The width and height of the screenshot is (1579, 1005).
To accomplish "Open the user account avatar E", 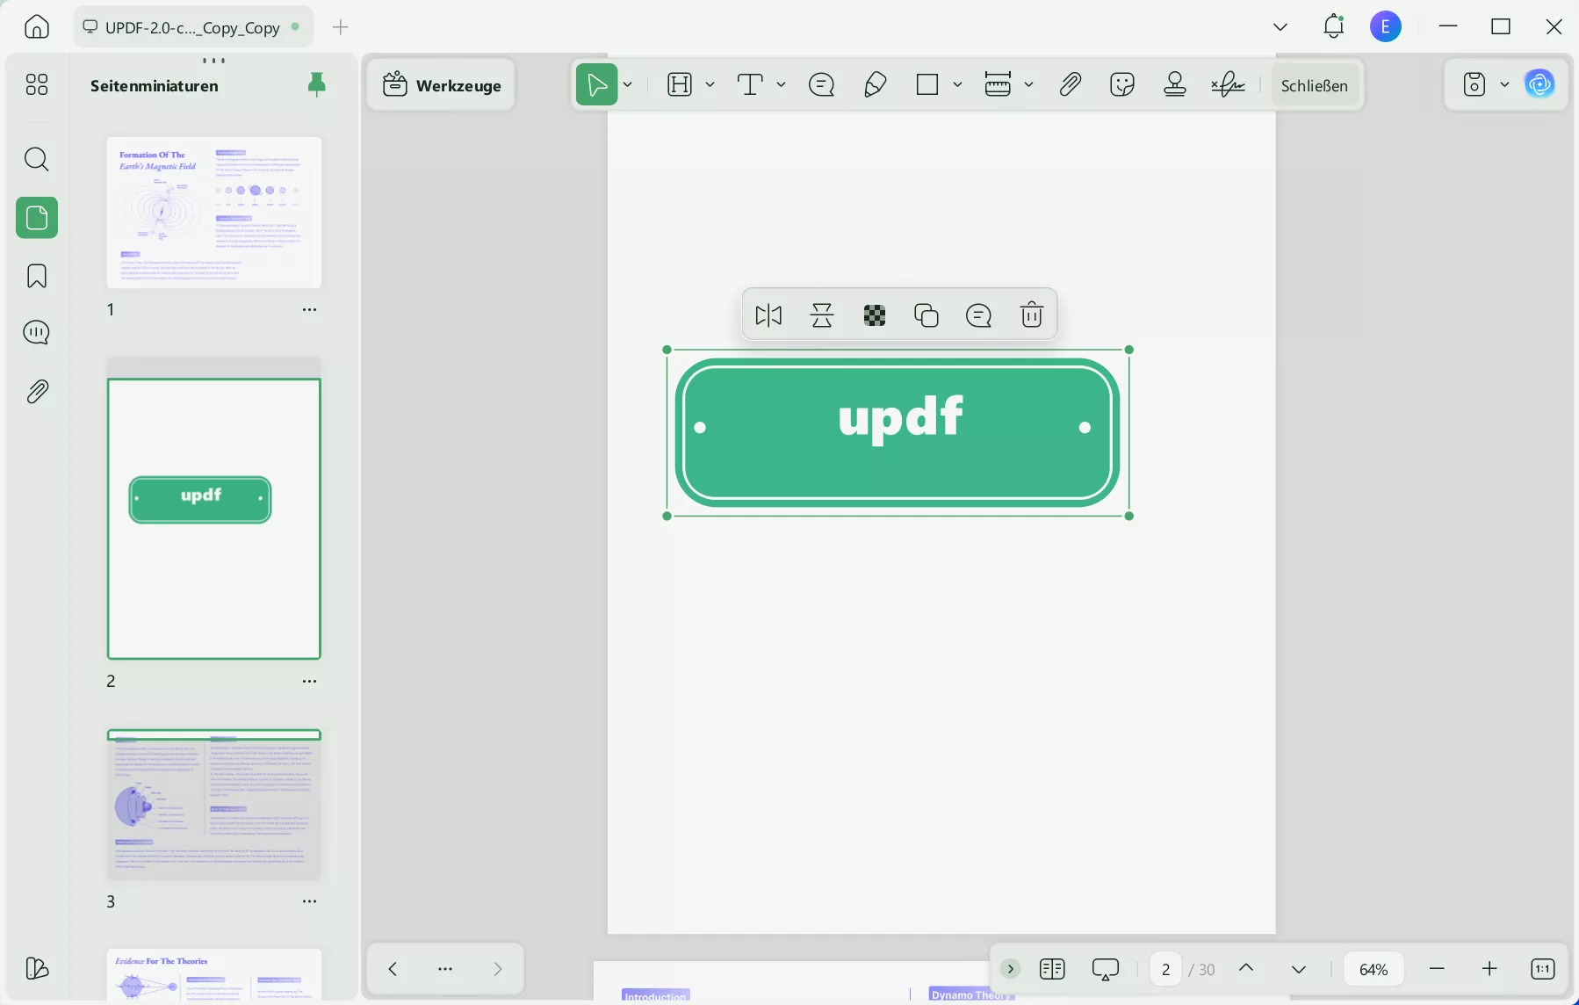I will pos(1386,27).
